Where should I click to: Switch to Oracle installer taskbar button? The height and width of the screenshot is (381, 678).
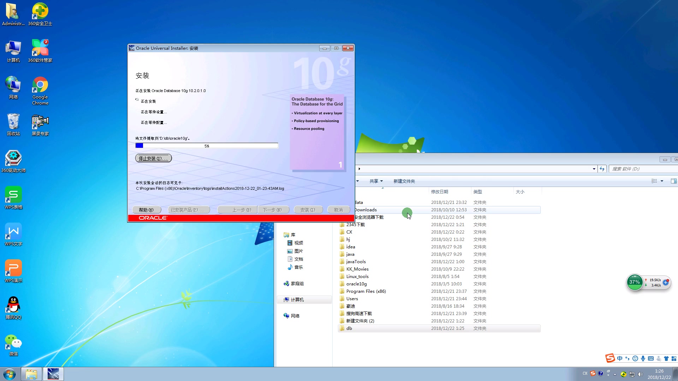tap(53, 374)
